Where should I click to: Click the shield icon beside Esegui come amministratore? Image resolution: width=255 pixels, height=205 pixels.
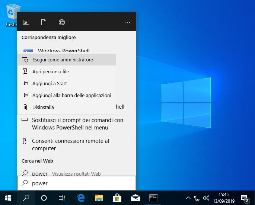click(25, 60)
